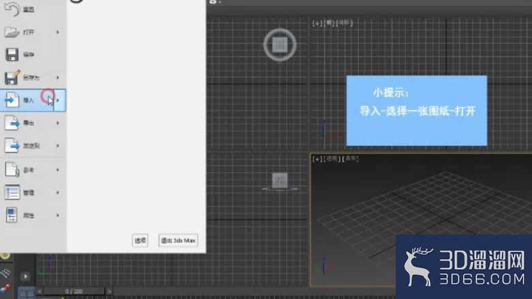Expand the 导入 import submenu arrow

[x=59, y=100]
